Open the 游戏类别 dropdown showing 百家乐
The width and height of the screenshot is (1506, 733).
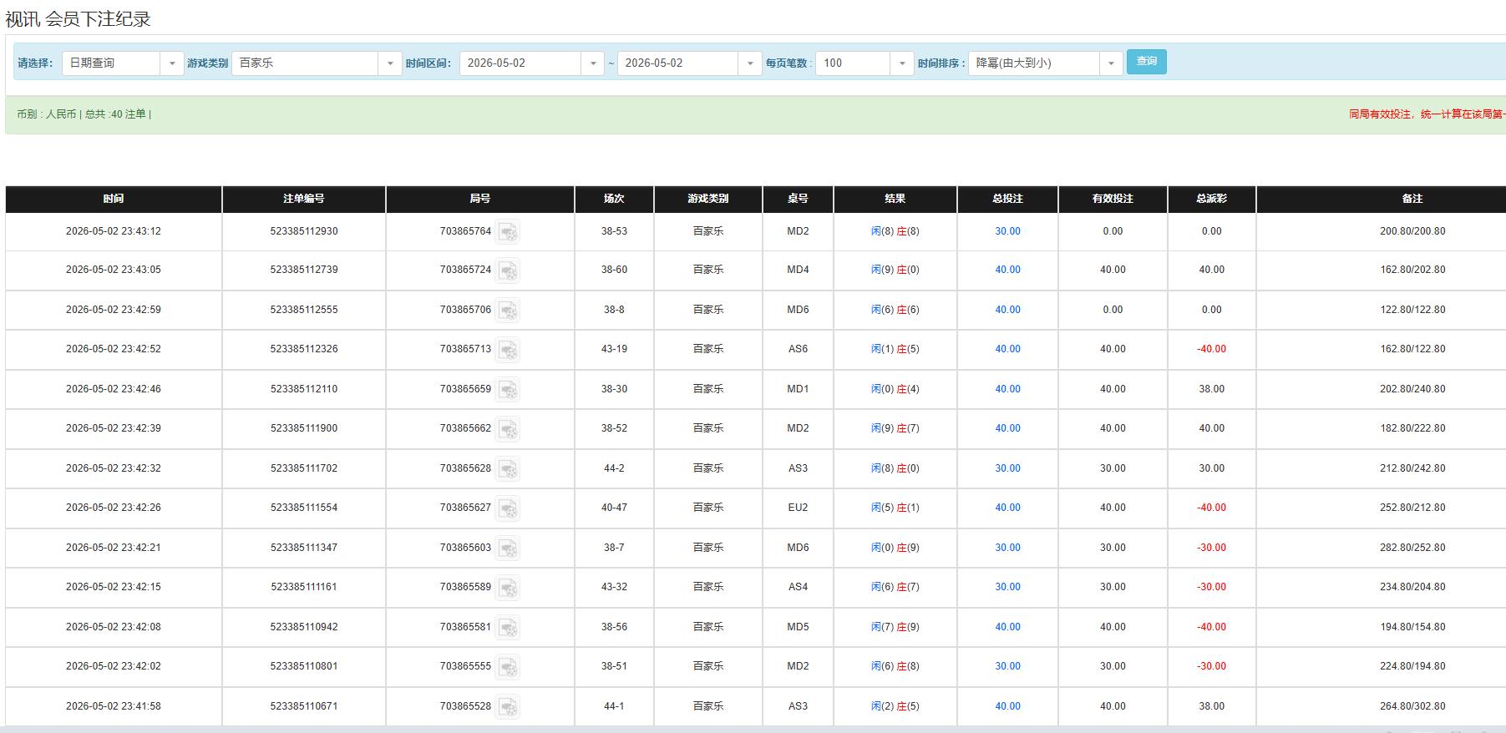pos(317,63)
